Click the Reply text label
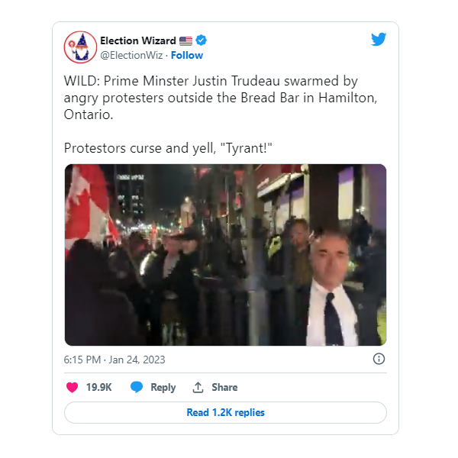Image resolution: width=458 pixels, height=458 pixels. click(163, 388)
